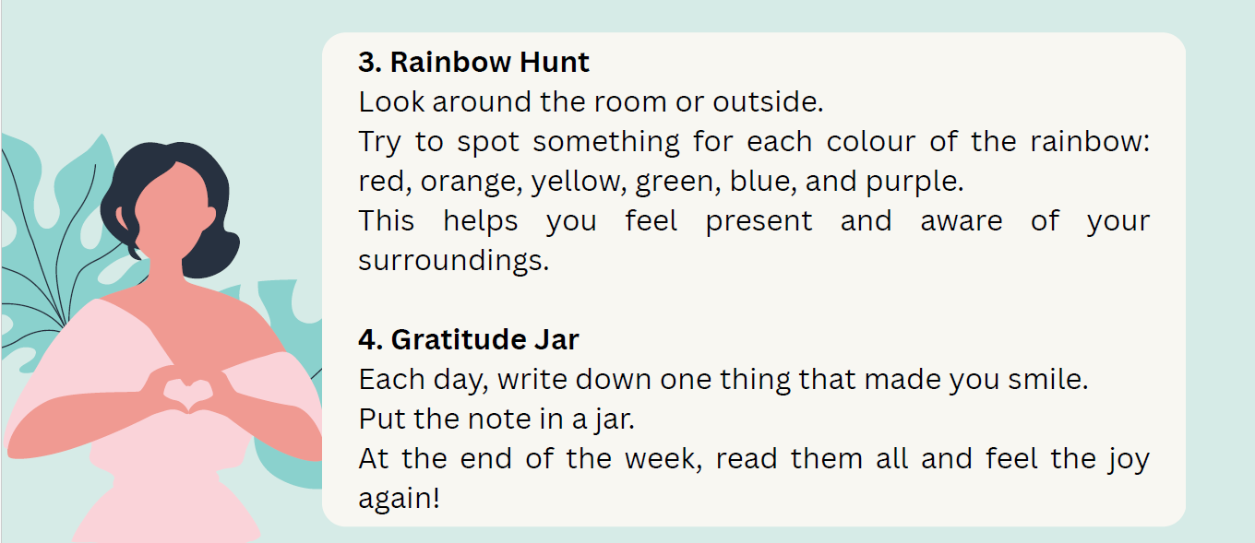Click the '4. Gratitude Jar' heading
The height and width of the screenshot is (543, 1255).
(468, 339)
